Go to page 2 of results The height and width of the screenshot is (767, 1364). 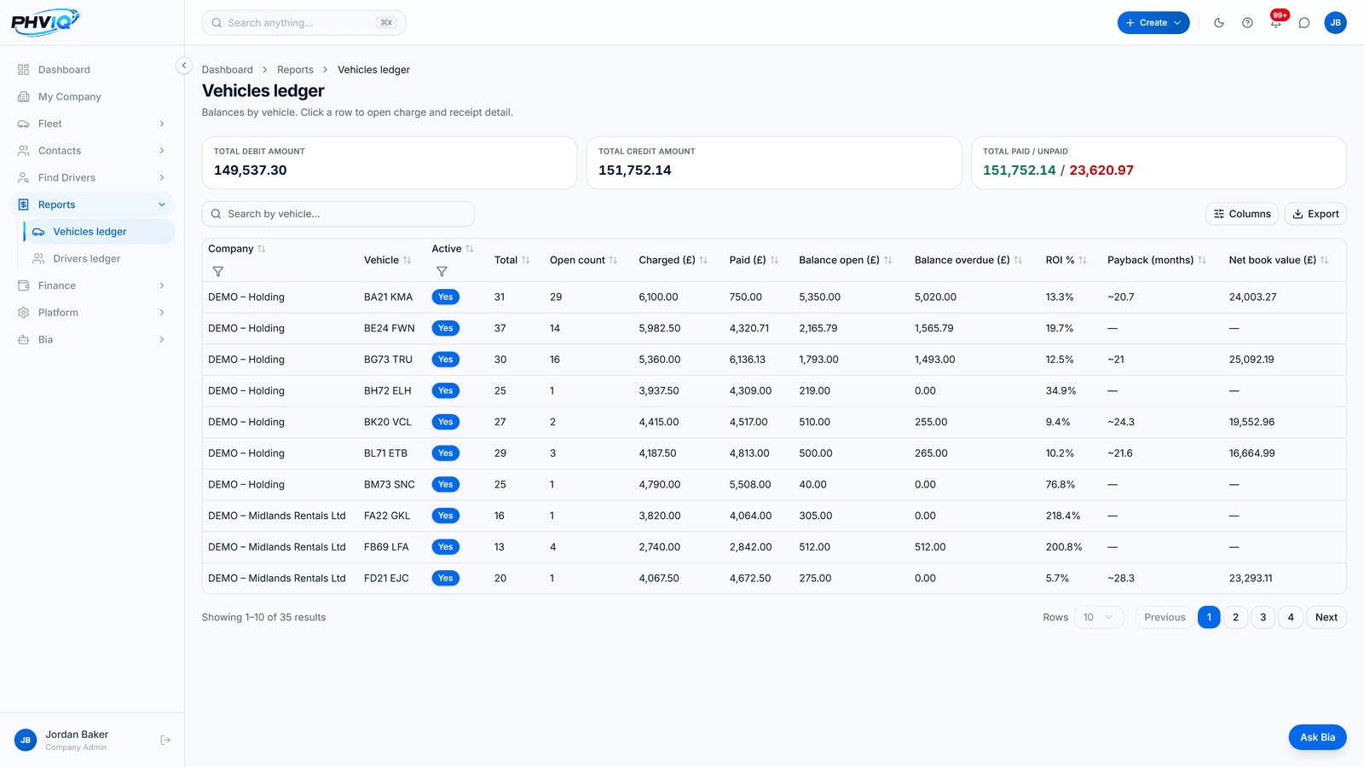tap(1236, 617)
